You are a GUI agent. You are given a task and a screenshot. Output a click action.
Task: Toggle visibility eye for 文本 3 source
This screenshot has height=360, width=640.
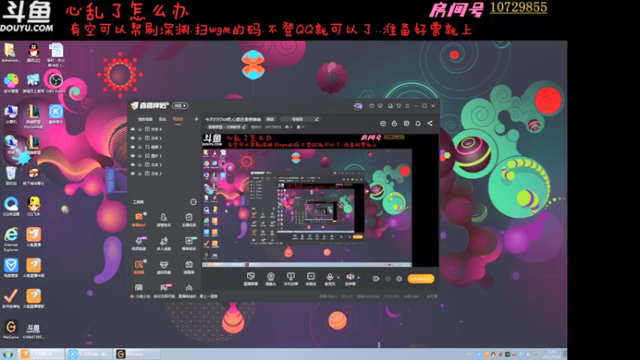pyautogui.click(x=133, y=165)
